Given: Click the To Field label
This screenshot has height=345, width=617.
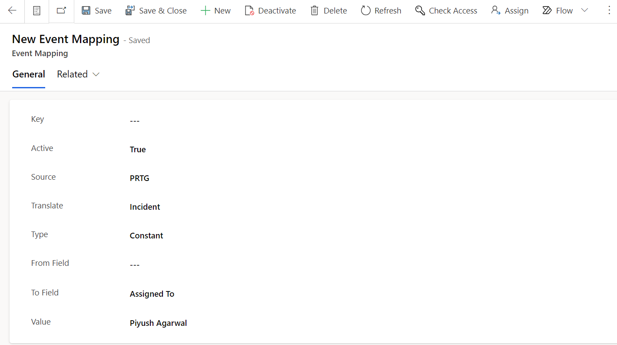Looking at the screenshot, I should point(45,293).
